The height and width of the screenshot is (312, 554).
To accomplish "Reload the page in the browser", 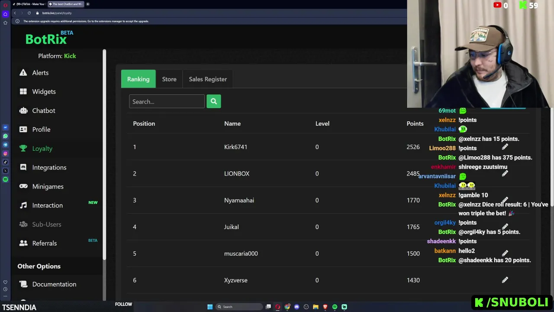I will click(29, 13).
